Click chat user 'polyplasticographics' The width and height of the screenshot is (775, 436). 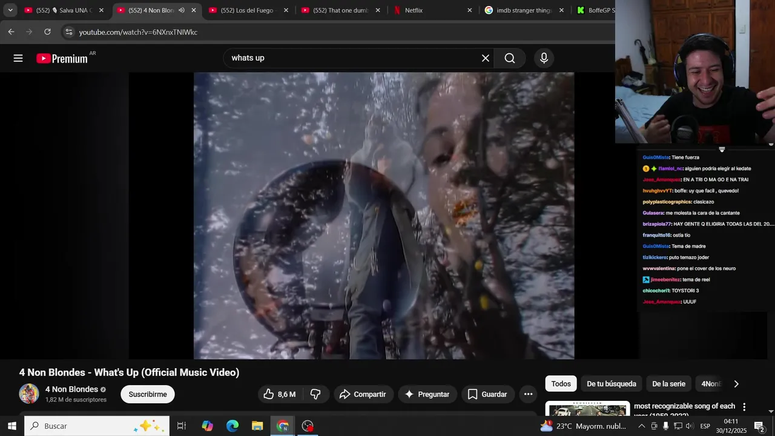[667, 202]
